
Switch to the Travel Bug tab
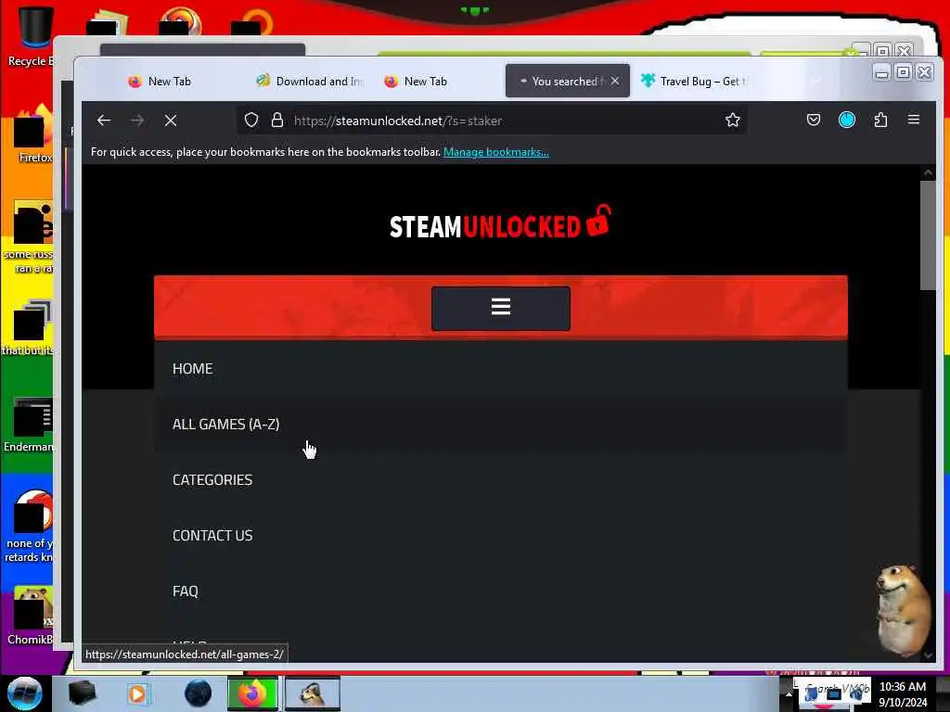697,82
